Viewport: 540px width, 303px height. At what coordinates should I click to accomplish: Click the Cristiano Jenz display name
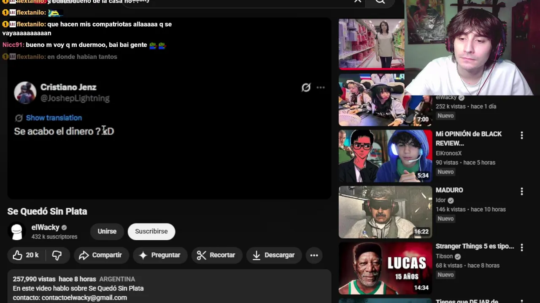click(x=68, y=87)
